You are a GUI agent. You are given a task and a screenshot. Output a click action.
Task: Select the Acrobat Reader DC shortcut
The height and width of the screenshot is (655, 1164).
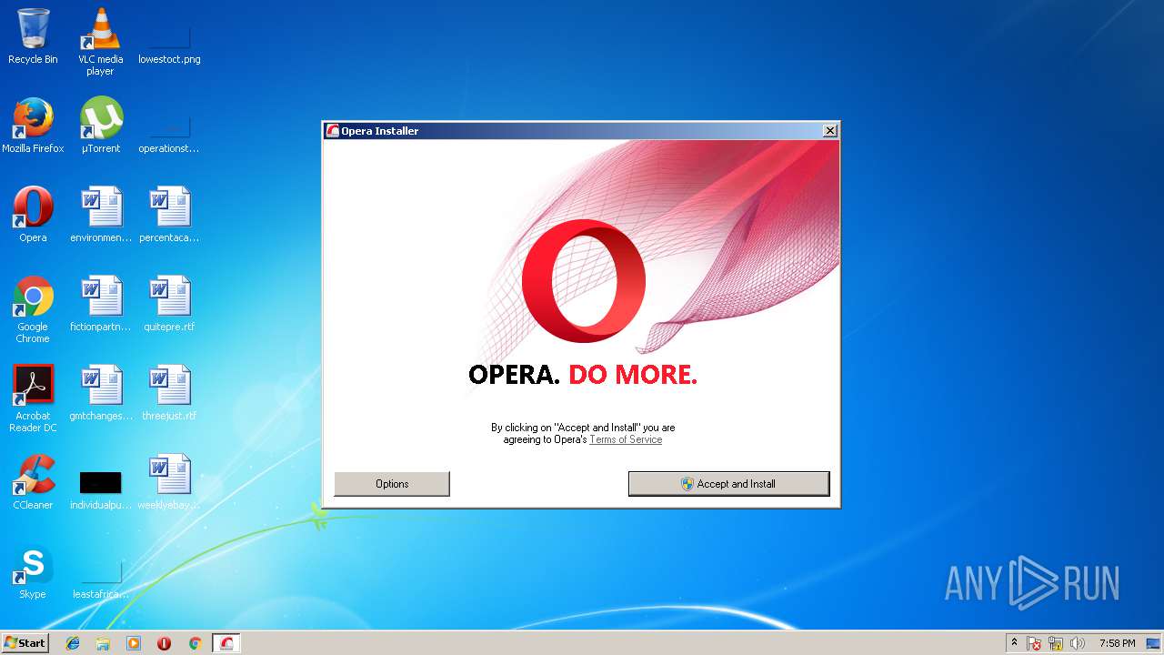point(33,398)
